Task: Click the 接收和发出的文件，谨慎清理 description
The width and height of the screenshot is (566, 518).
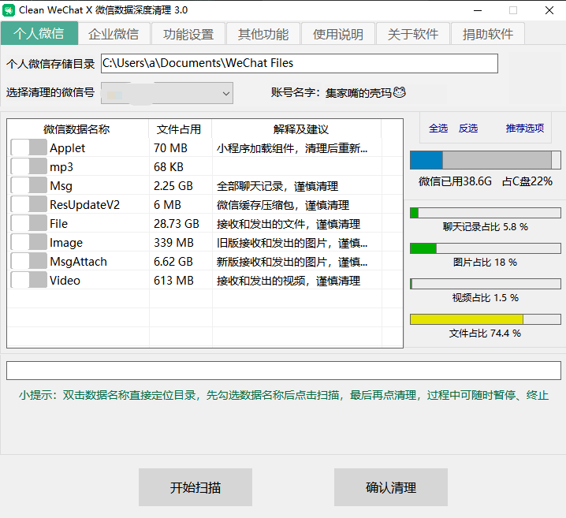Action: pyautogui.click(x=289, y=224)
